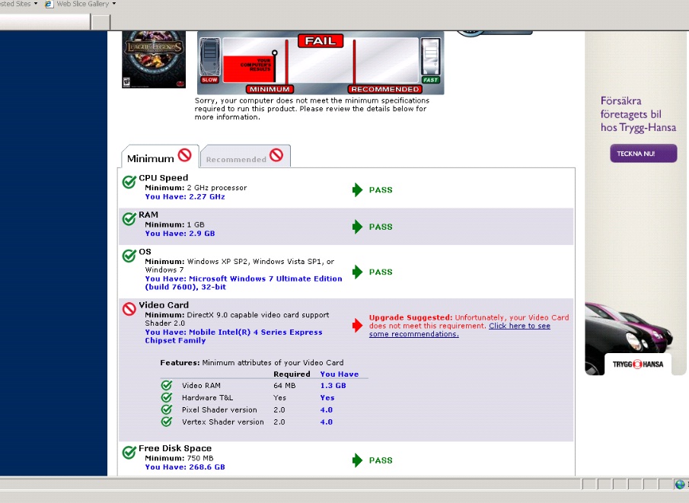Click the green arrow next to Free Disk Space PASS
Screen dimensions: 689x503
pyautogui.click(x=357, y=460)
